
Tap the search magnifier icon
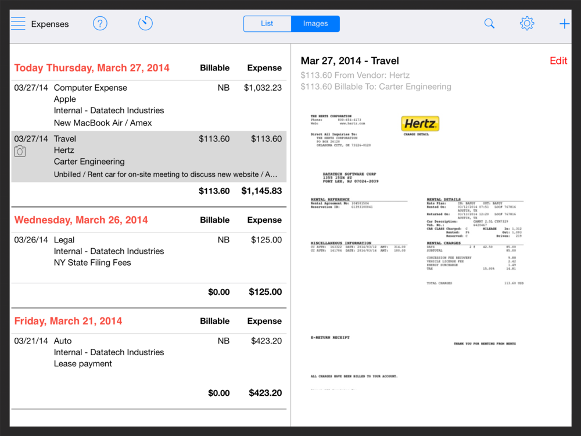(489, 23)
